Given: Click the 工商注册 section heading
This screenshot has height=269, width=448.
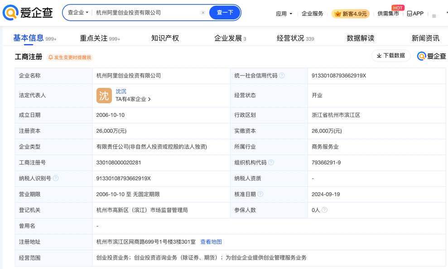Looking at the screenshot, I should [28, 57].
